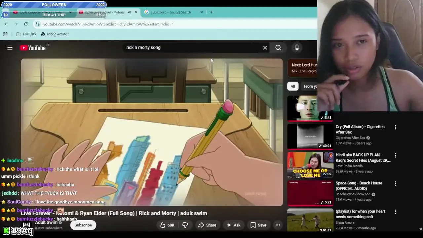Click the youtube.com URL in the address bar
Viewport: 423px width, 238px height.
click(x=108, y=24)
